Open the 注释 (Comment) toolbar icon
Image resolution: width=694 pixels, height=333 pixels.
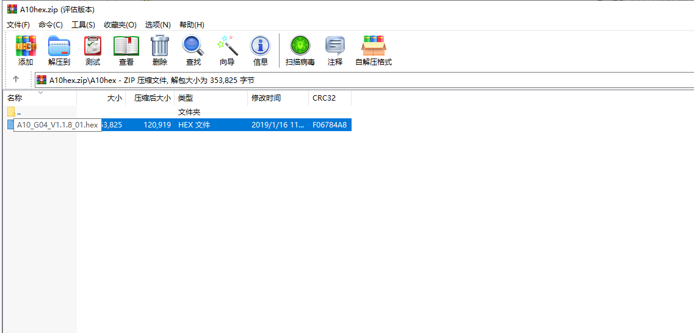(335, 51)
